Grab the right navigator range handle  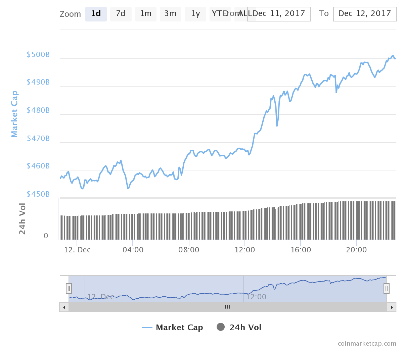(x=387, y=289)
